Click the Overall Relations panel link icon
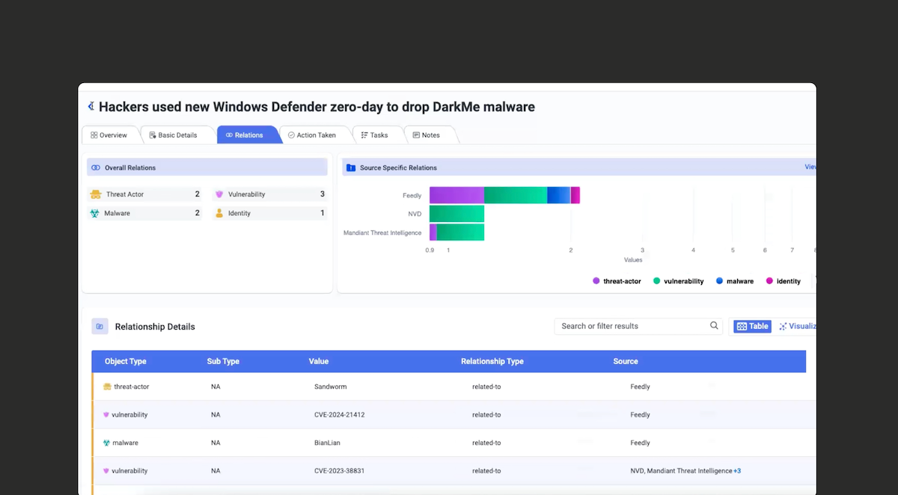Viewport: 898px width, 495px height. point(95,167)
